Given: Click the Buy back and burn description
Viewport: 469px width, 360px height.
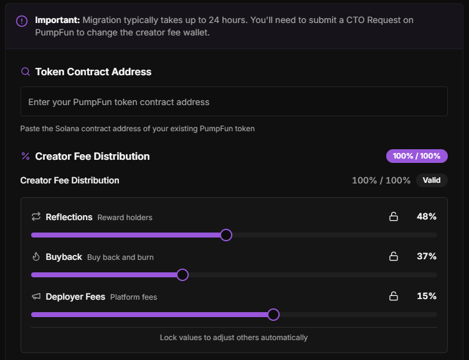Looking at the screenshot, I should tap(120, 257).
